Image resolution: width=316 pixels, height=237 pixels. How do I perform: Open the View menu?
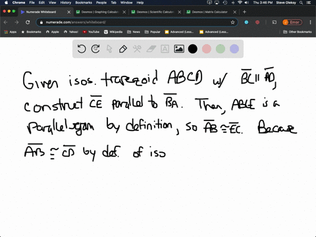pyautogui.click(x=53, y=3)
